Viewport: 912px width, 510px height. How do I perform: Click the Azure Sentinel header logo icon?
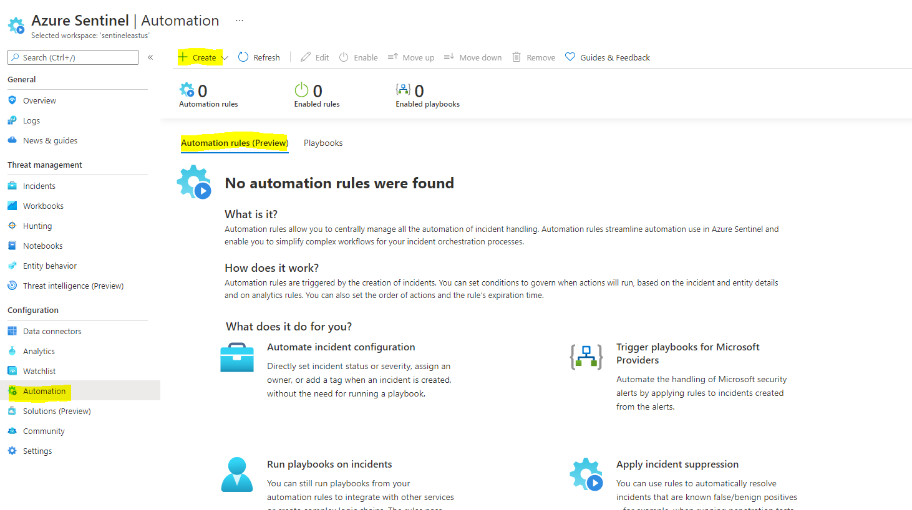point(16,26)
